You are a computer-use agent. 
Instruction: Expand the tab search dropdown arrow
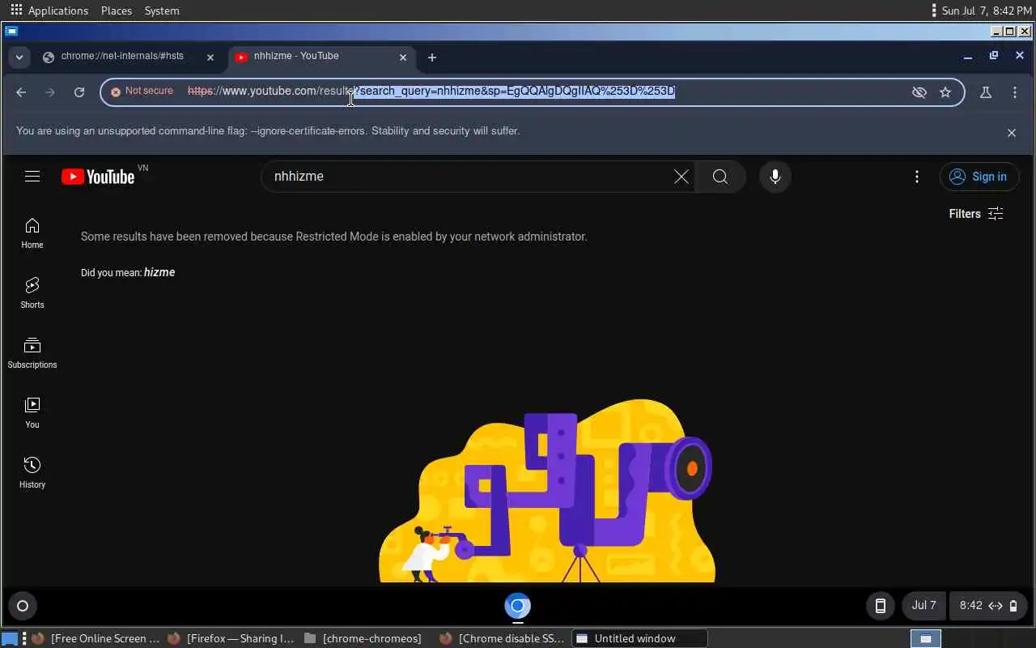pos(19,58)
